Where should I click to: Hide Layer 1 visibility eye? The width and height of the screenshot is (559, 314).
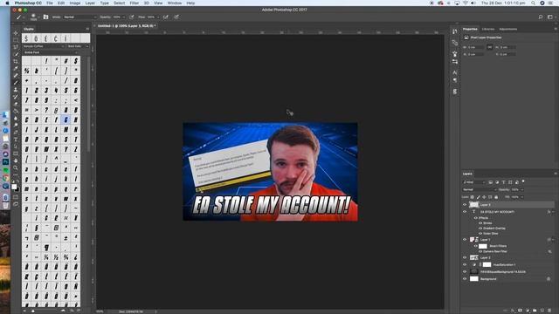tap(465, 240)
